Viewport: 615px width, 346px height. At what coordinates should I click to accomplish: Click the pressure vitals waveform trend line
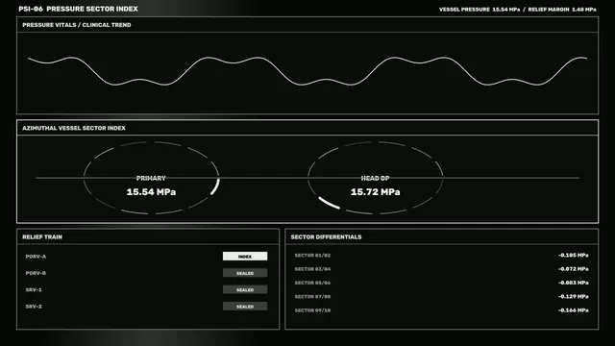307,71
